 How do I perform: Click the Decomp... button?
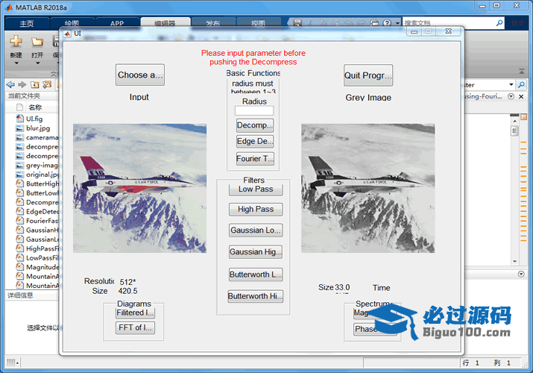point(255,125)
